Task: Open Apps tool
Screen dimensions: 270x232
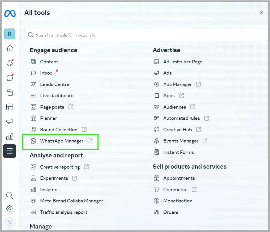Action: [x=169, y=96]
